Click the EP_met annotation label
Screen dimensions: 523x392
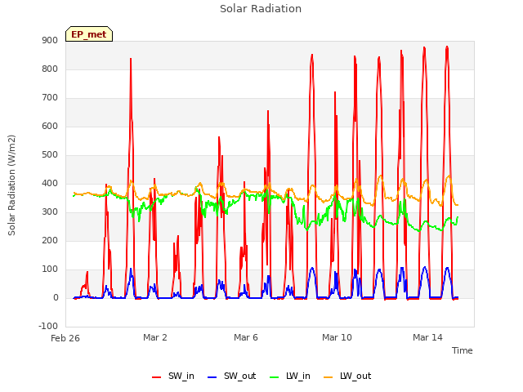click(89, 34)
